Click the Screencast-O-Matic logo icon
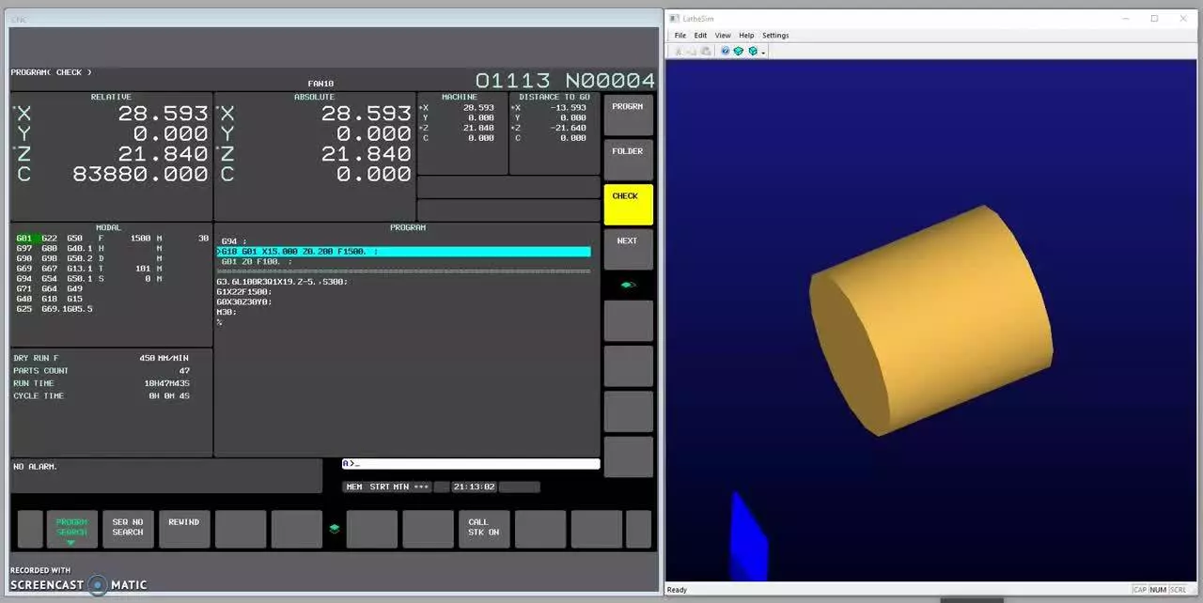 pos(97,584)
